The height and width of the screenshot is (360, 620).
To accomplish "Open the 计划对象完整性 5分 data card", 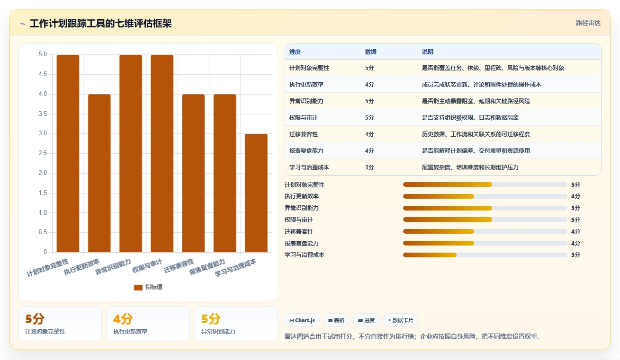I will point(60,324).
